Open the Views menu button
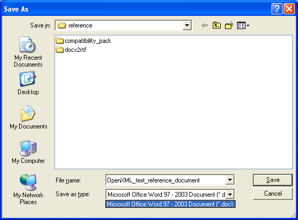This screenshot has width=298, height=220. click(243, 25)
